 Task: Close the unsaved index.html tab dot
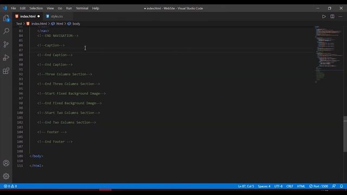coord(38,16)
